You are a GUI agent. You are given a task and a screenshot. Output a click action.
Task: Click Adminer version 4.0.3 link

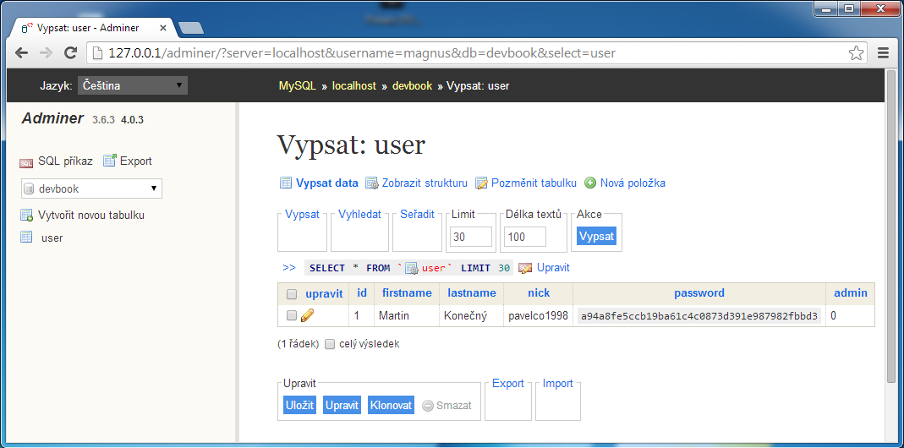pyautogui.click(x=132, y=120)
